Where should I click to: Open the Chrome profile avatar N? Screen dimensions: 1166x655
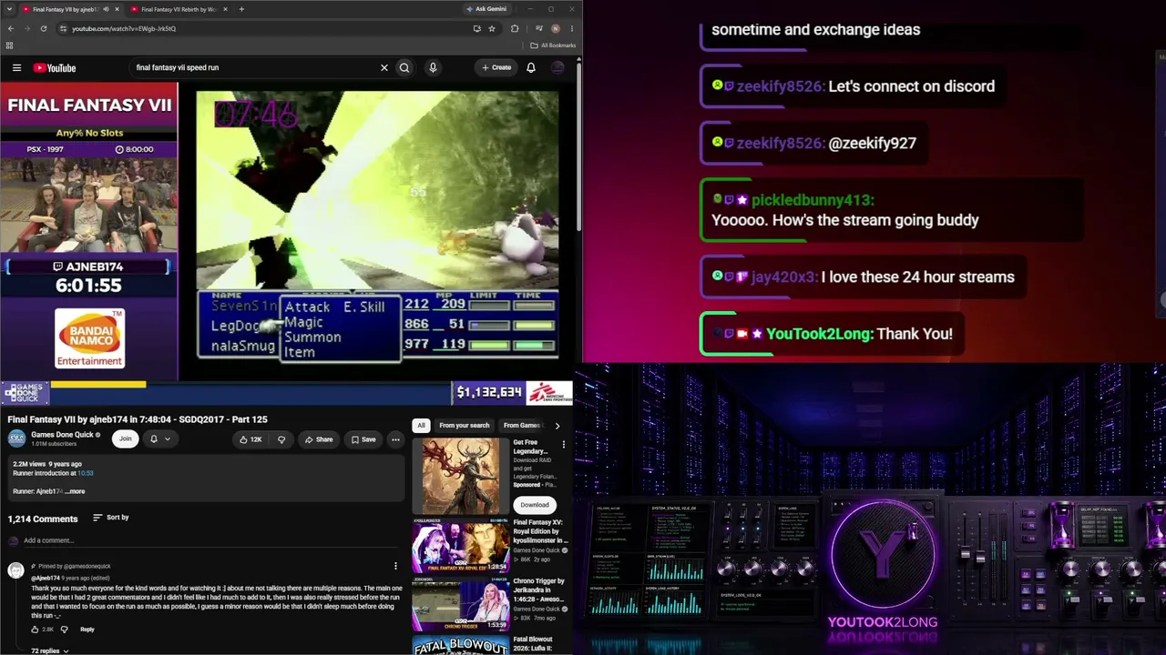tap(556, 28)
